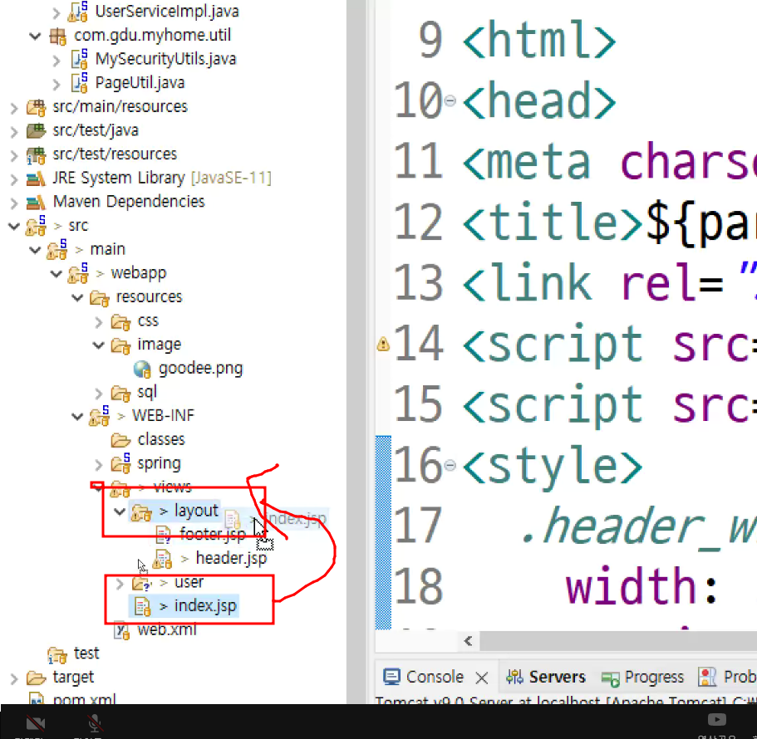Viewport: 757px width, 739px height.
Task: Click the css folder icon
Action: point(120,321)
